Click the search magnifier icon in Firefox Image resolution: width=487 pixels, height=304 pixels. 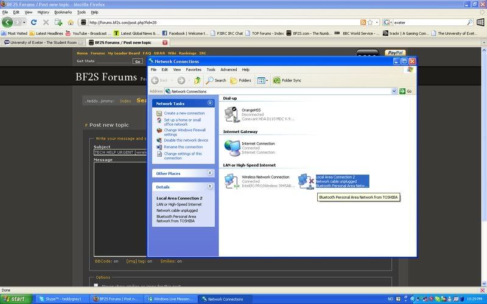pyautogui.click(x=469, y=22)
